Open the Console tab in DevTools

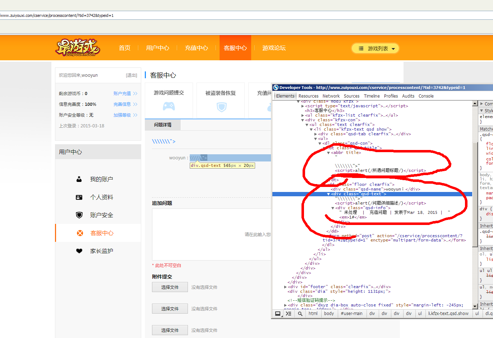[426, 96]
